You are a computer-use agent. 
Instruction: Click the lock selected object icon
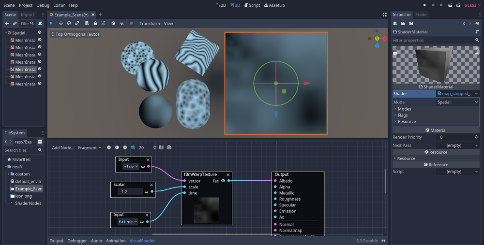[95, 23]
